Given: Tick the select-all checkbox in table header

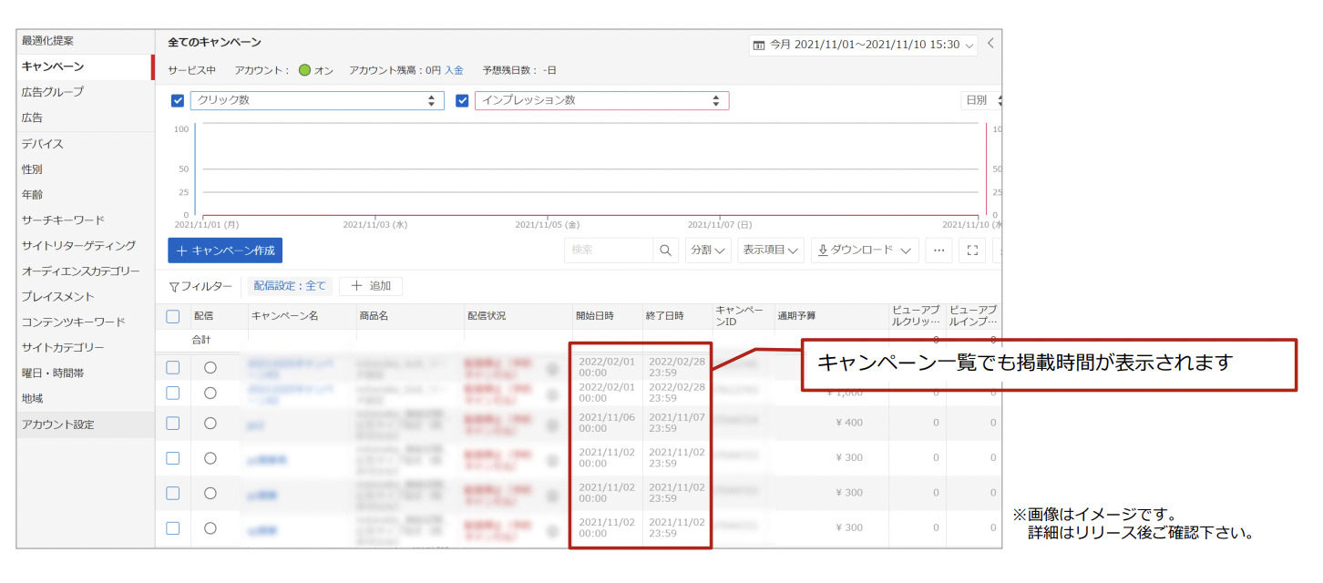Looking at the screenshot, I should pyautogui.click(x=173, y=316).
